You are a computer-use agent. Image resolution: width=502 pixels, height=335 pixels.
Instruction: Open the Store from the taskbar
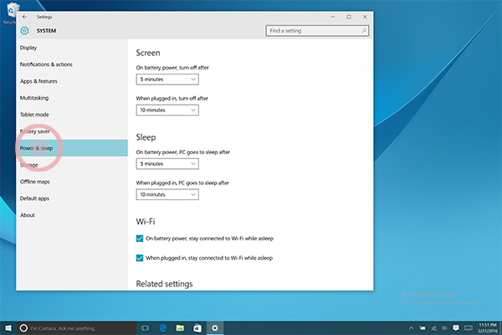[197, 328]
